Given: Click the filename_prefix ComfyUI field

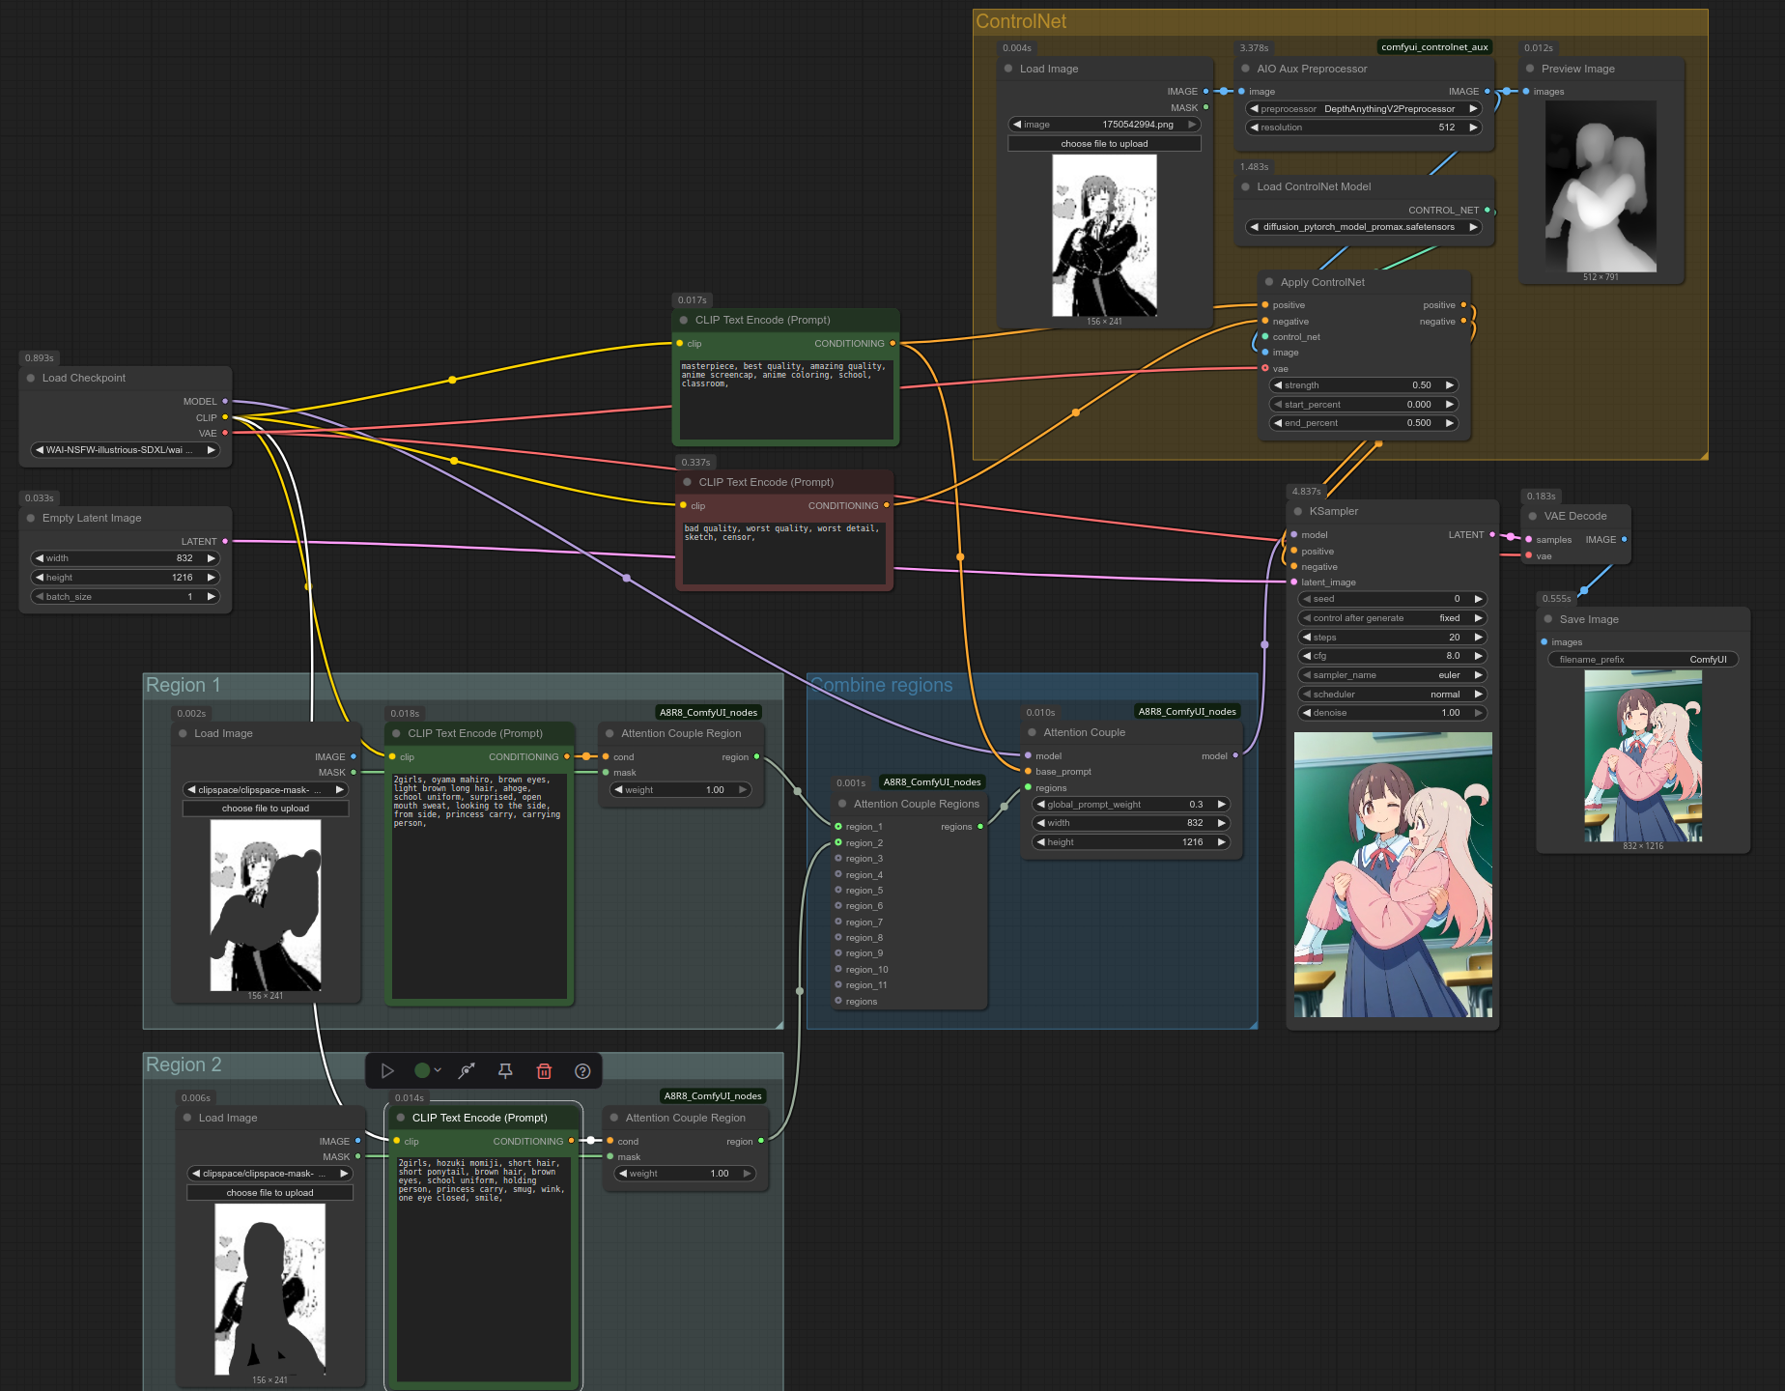Looking at the screenshot, I should click(1642, 660).
